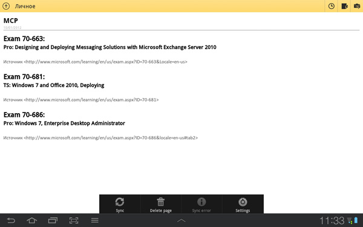Tap the MCP page title

(x=11, y=21)
